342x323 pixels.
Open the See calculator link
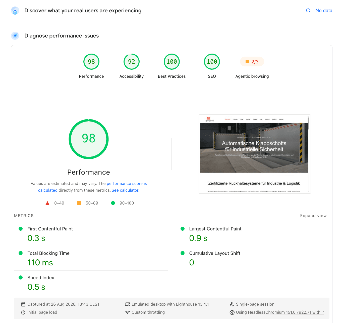pos(125,190)
